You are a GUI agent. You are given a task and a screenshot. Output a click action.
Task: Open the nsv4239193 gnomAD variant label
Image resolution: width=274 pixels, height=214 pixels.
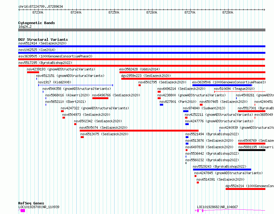61,69
